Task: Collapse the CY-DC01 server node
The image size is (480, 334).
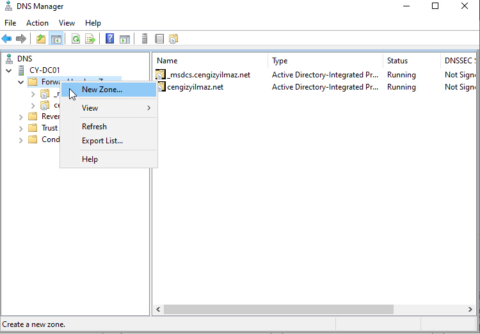Action: pyautogui.click(x=8, y=70)
